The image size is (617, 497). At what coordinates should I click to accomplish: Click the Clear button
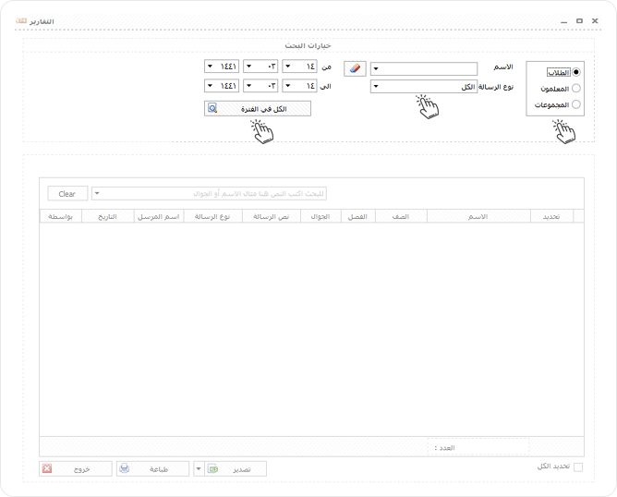pos(67,194)
